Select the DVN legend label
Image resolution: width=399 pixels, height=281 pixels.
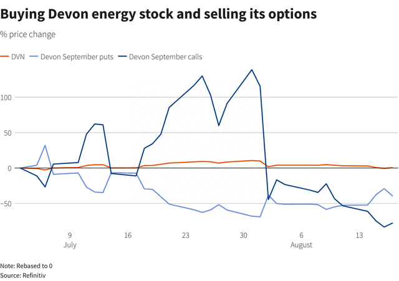pos(18,57)
